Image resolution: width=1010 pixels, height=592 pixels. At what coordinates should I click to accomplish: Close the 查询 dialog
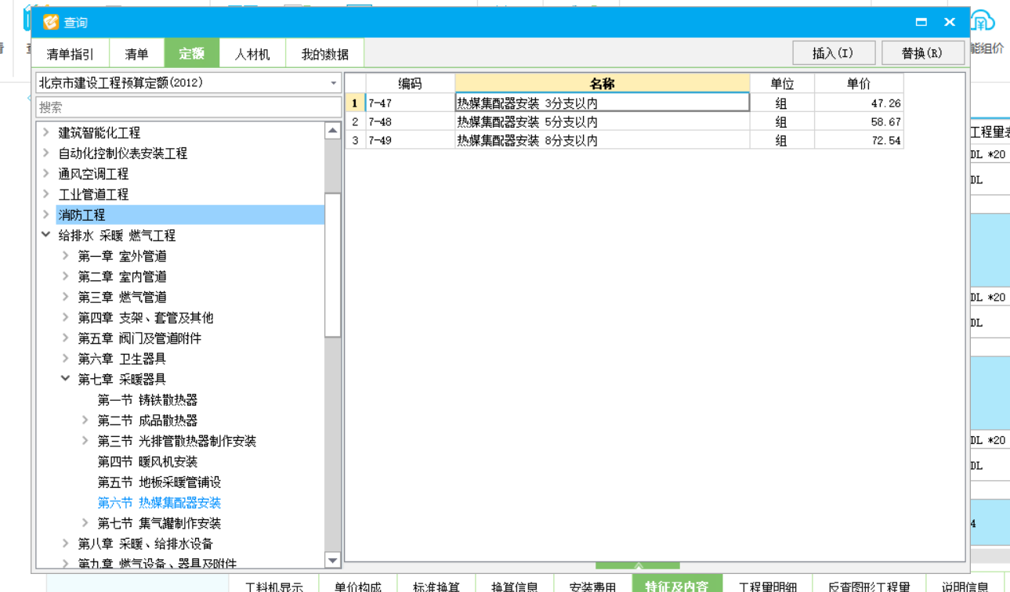click(x=950, y=22)
